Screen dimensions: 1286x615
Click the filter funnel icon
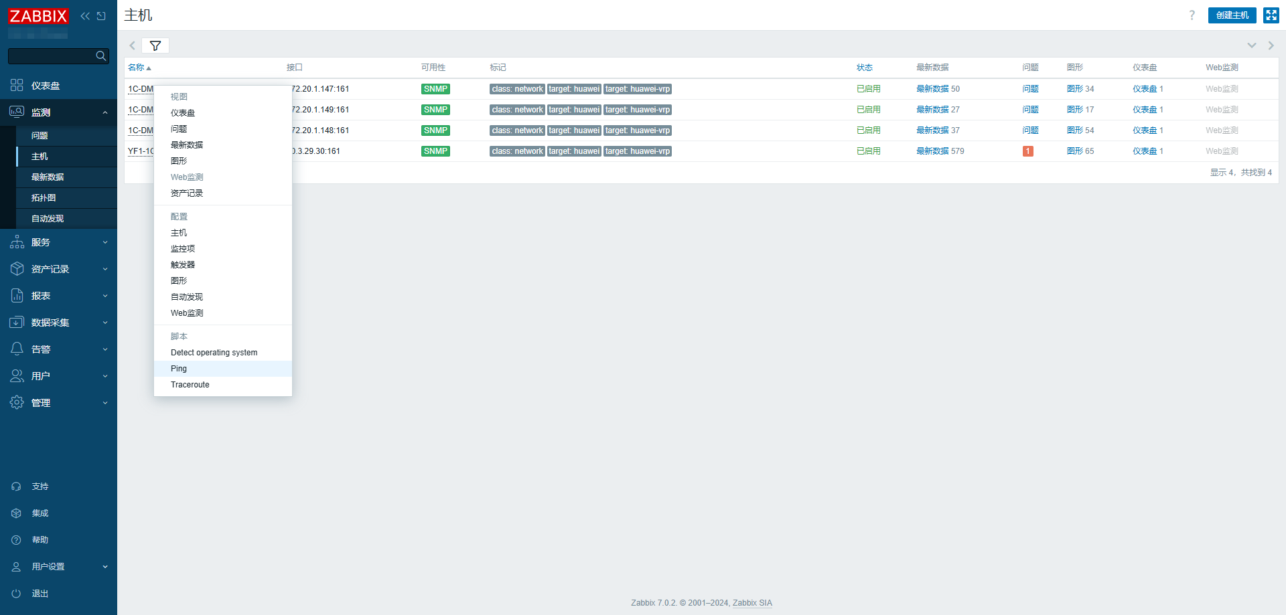click(x=155, y=46)
